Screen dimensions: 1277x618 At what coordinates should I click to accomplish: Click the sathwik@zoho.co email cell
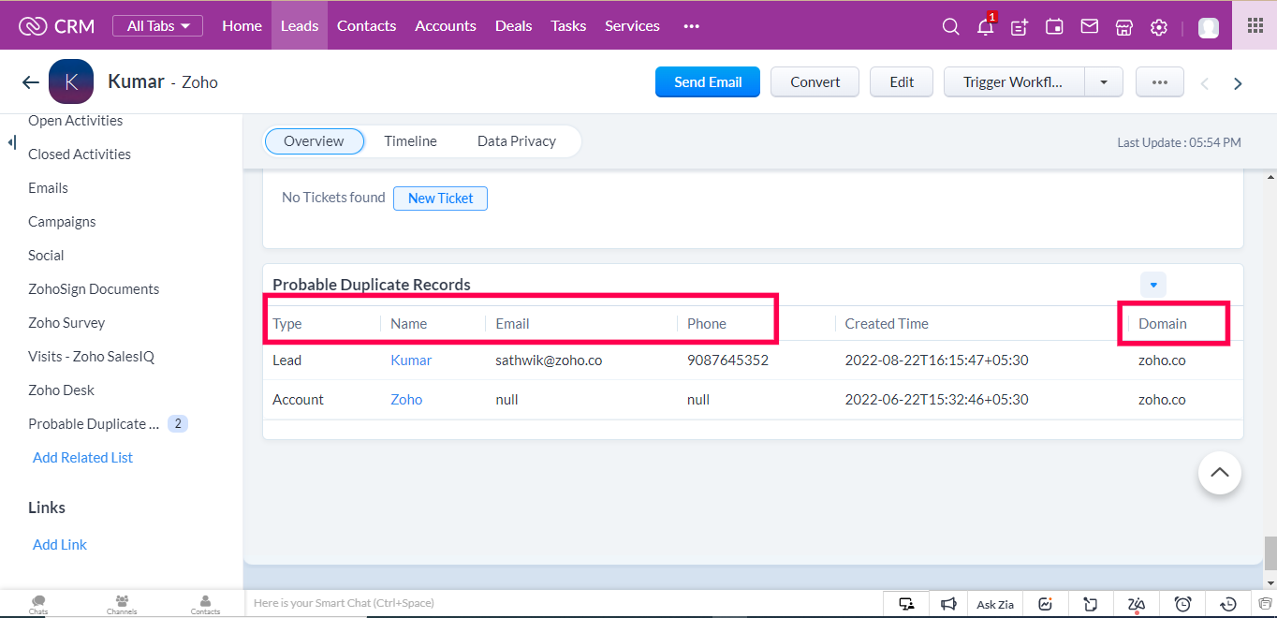tap(549, 360)
